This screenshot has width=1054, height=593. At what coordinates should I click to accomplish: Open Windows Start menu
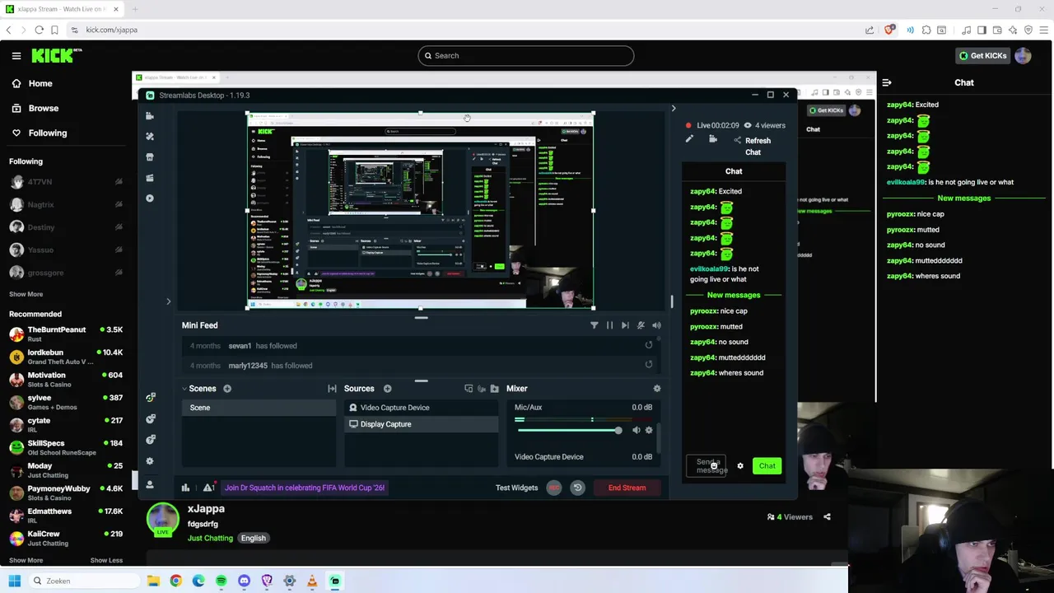14,581
